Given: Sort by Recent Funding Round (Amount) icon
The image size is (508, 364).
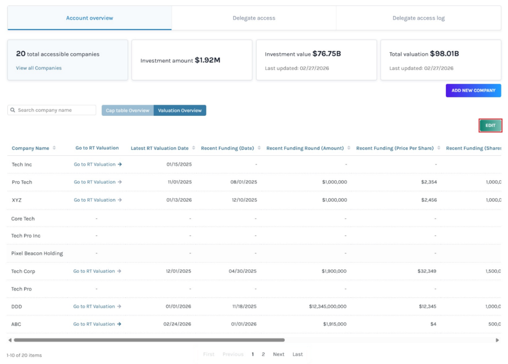Looking at the screenshot, I should 349,148.
